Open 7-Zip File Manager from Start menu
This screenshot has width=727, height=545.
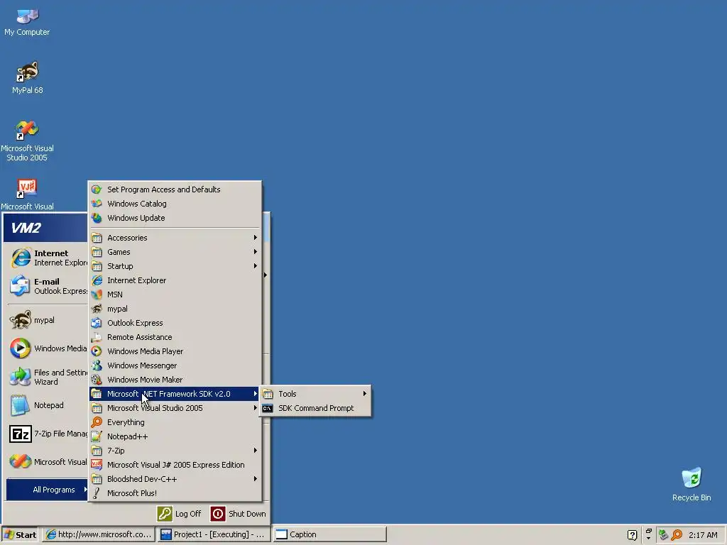[x=46, y=434]
